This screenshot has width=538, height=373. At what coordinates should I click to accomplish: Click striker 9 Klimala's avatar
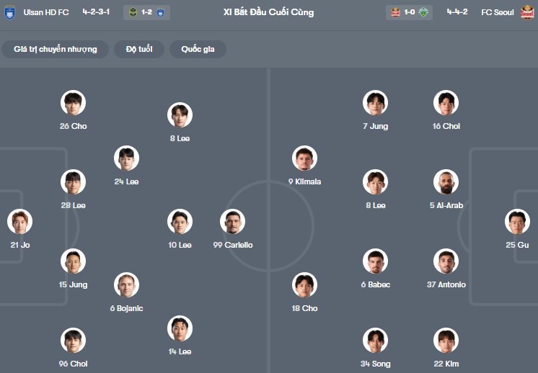point(305,158)
